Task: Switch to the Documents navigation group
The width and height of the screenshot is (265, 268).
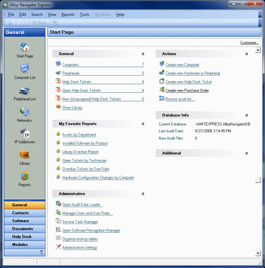Action: 25,228
